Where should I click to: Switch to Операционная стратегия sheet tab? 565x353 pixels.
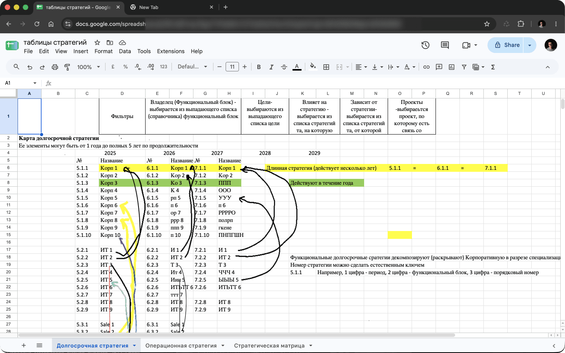[x=181, y=346]
